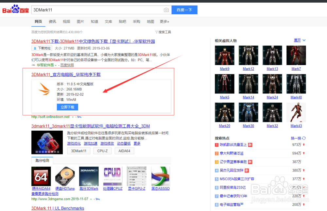Expand dropdown arrow next to soft.onlinedown.net
Screen dimensions: 327x211
pos(73,117)
